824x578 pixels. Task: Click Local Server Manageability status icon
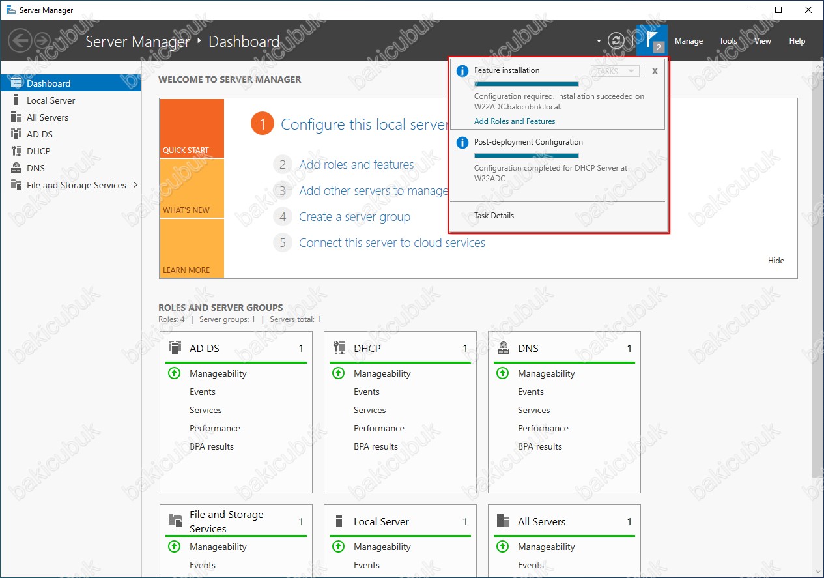[x=338, y=547]
